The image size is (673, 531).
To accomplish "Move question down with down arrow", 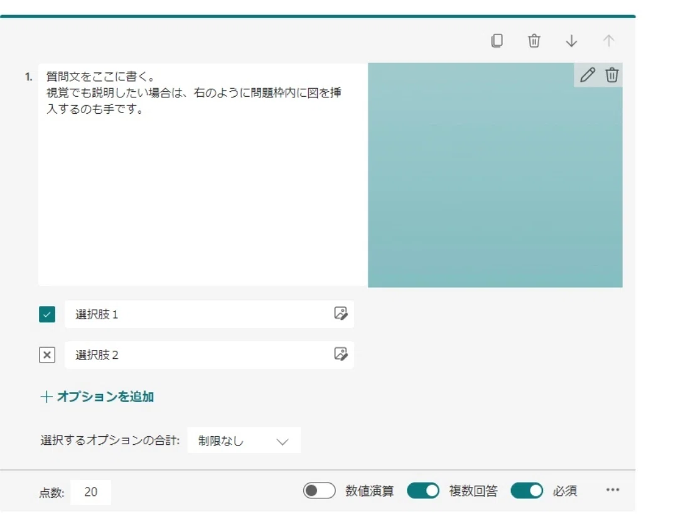I will point(571,41).
